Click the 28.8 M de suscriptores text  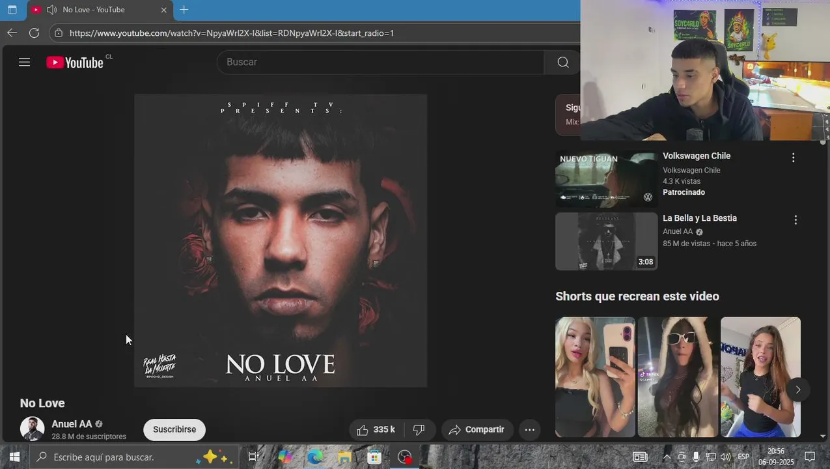coord(89,436)
